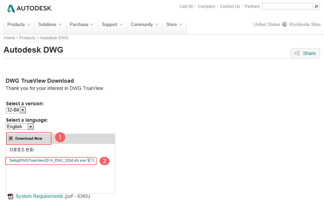Image resolution: width=324 pixels, height=202 pixels.
Task: Click the search magnifier icon
Action: point(316,7)
